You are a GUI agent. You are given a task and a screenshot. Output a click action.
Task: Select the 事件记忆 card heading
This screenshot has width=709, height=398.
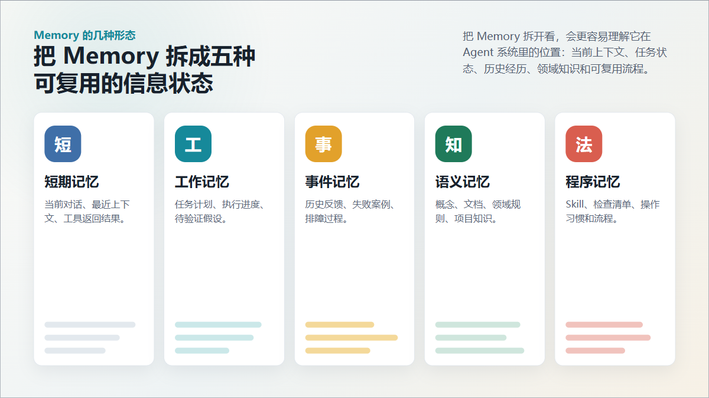coord(332,182)
